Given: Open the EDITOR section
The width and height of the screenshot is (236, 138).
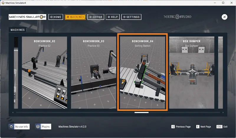Looking at the screenshot, I should (96, 17).
